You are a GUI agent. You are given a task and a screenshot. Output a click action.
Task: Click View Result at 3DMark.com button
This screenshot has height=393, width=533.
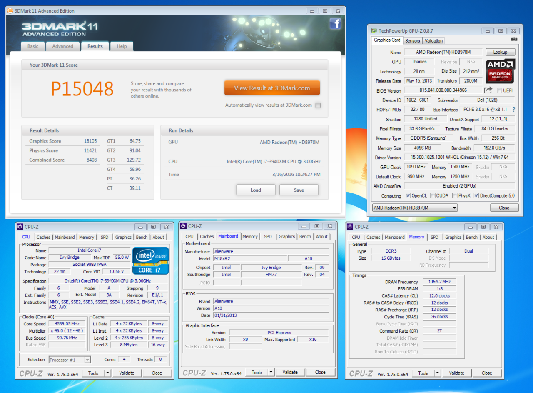click(x=272, y=88)
